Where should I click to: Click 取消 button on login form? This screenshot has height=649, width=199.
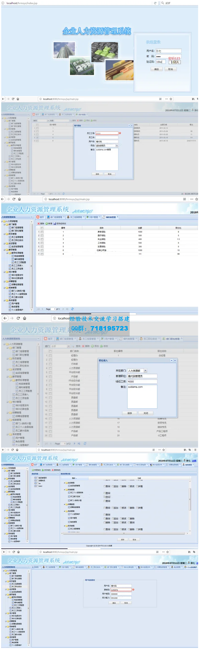[x=171, y=69]
